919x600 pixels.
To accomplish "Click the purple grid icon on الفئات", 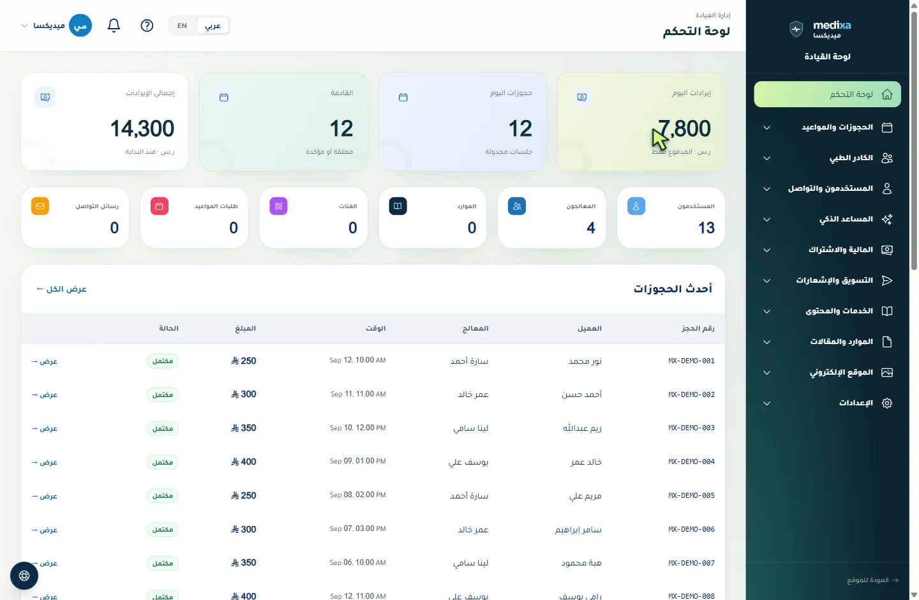I will pos(278,206).
